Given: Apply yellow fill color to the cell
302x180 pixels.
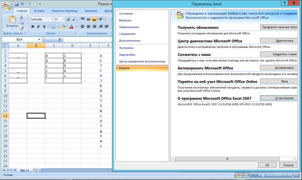Looking at the screenshot, I should 63,27.
